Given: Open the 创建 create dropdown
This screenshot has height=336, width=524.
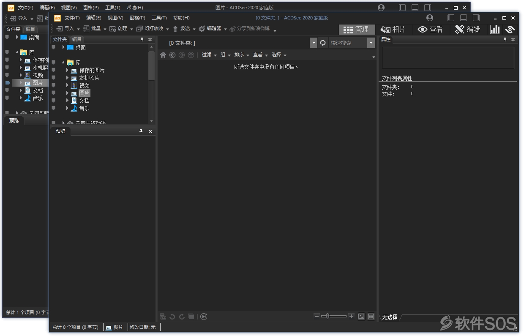Looking at the screenshot, I should click(x=131, y=29).
